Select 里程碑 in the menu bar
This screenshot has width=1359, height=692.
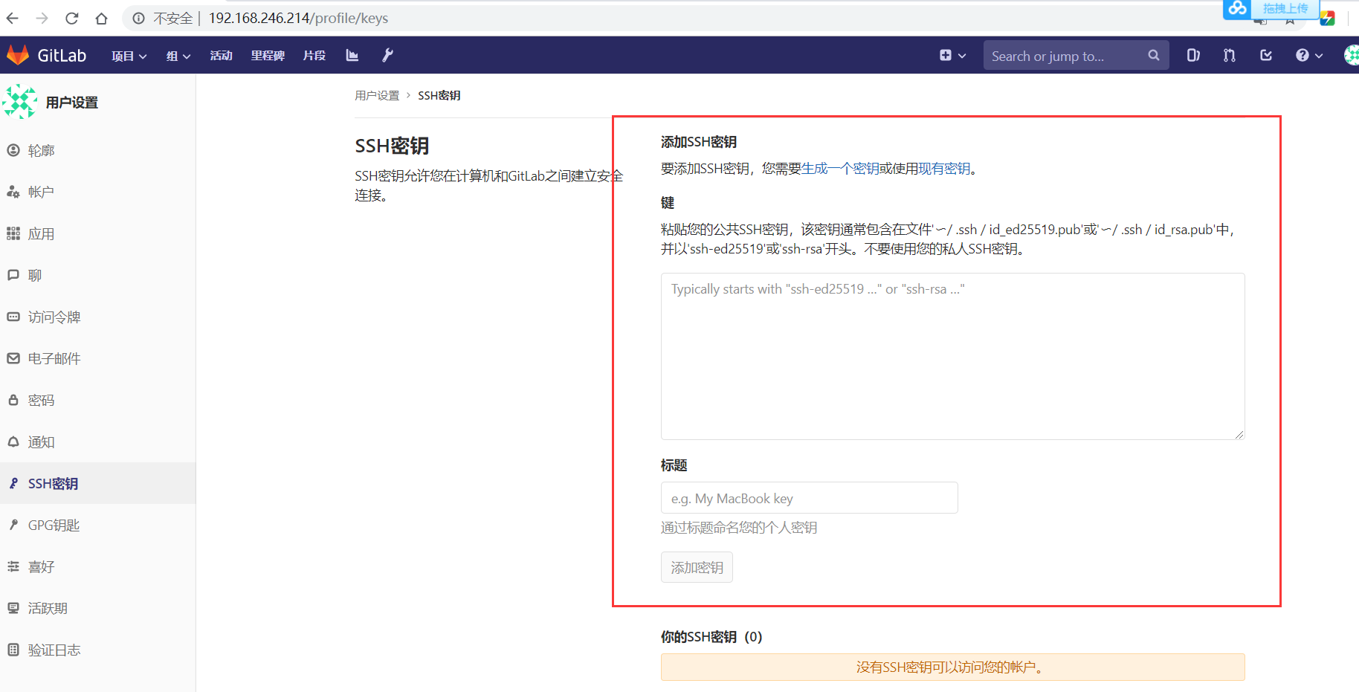click(x=268, y=56)
